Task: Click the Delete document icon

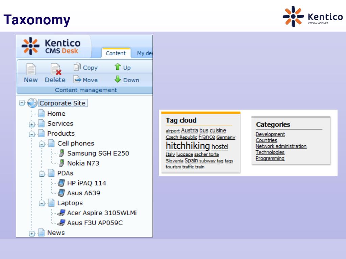Action: click(x=56, y=69)
